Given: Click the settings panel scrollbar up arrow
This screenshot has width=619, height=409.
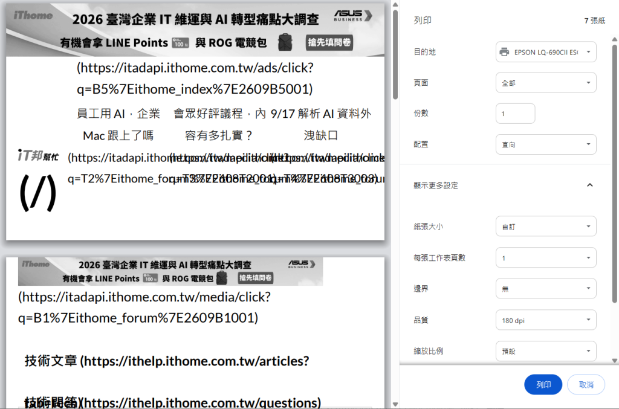Looking at the screenshot, I should (x=615, y=39).
